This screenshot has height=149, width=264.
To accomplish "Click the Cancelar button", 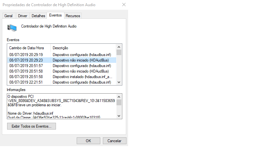I will [x=115, y=141].
